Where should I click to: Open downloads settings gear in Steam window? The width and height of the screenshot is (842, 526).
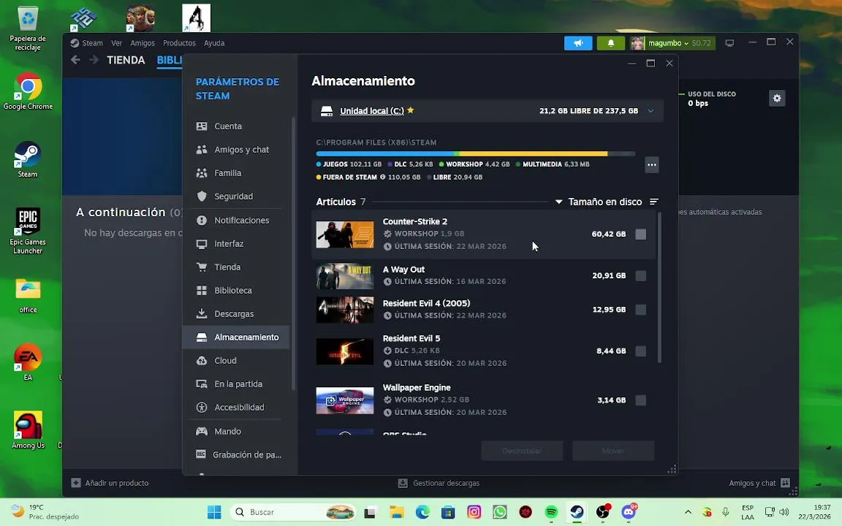[x=776, y=98]
